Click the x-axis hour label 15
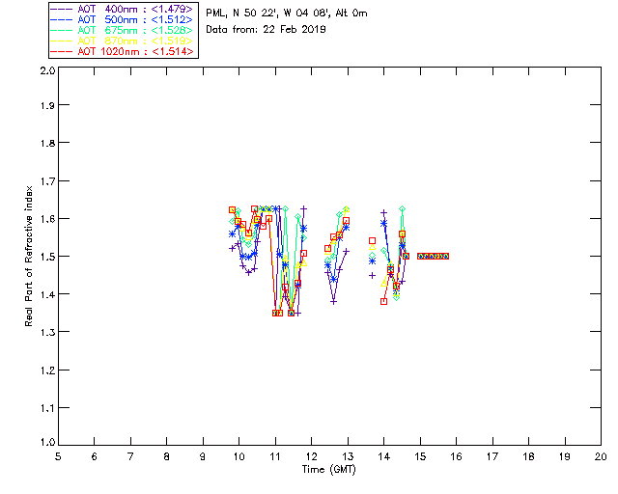 point(420,456)
